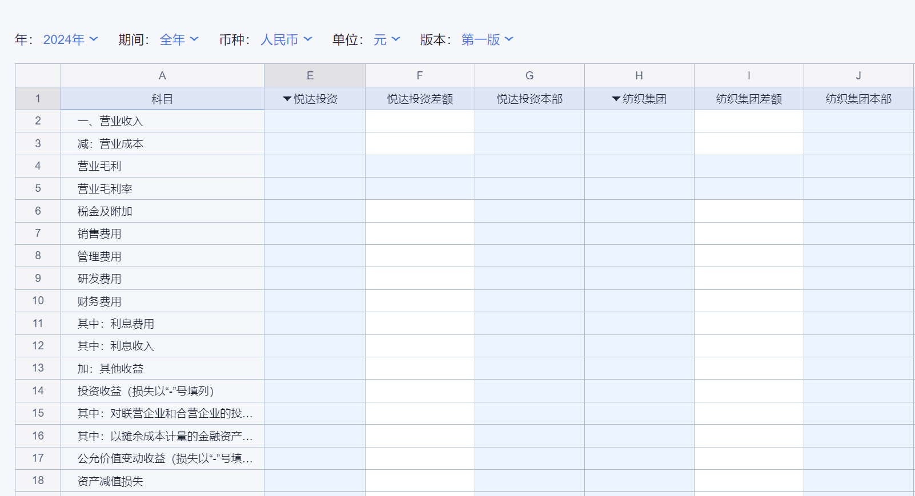Open the 2024年 year dropdown
This screenshot has height=496, width=915.
pos(70,39)
